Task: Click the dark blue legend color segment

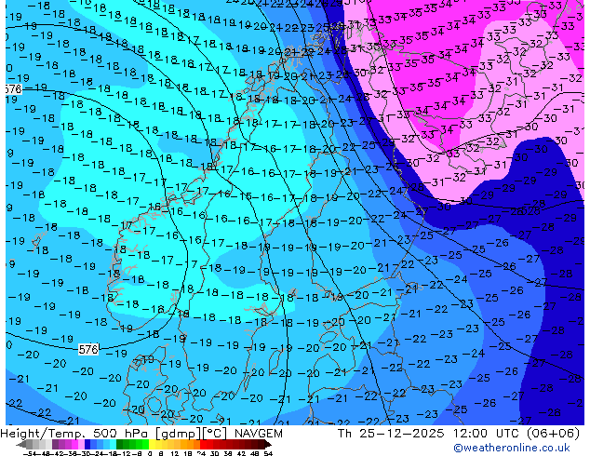Action: click(87, 444)
